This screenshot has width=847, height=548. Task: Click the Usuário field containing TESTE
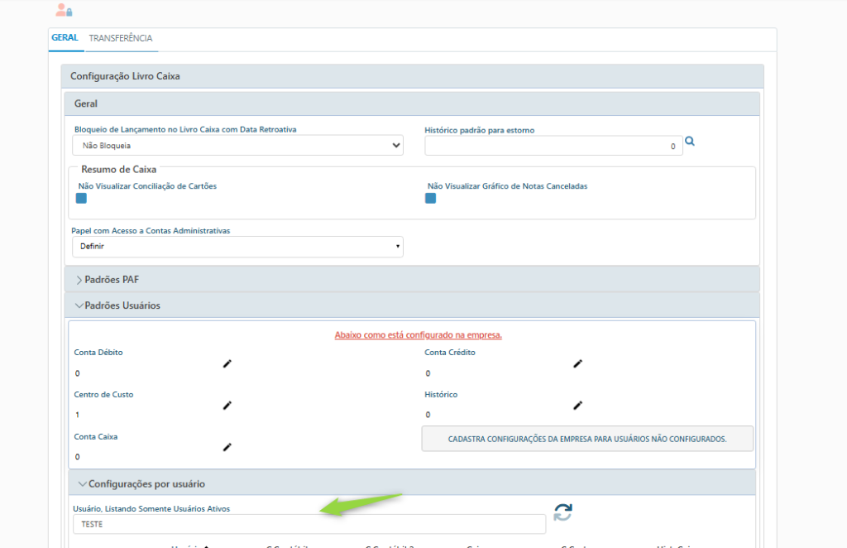point(309,524)
